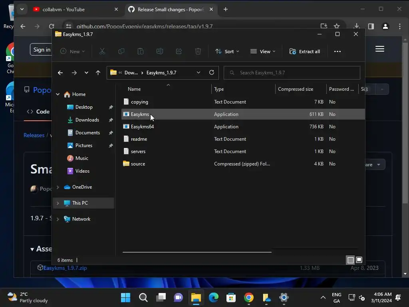
Task: Open the New dropdown in Explorer
Action: (x=73, y=52)
